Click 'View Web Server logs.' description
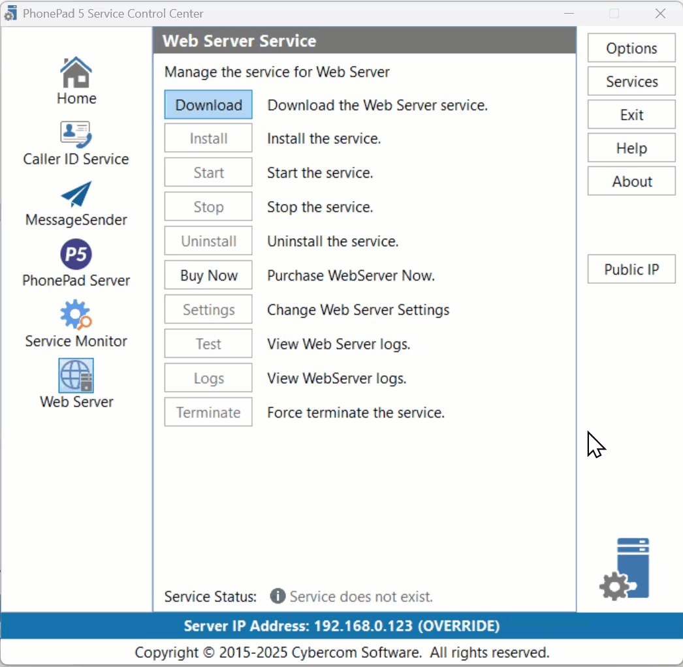 339,344
